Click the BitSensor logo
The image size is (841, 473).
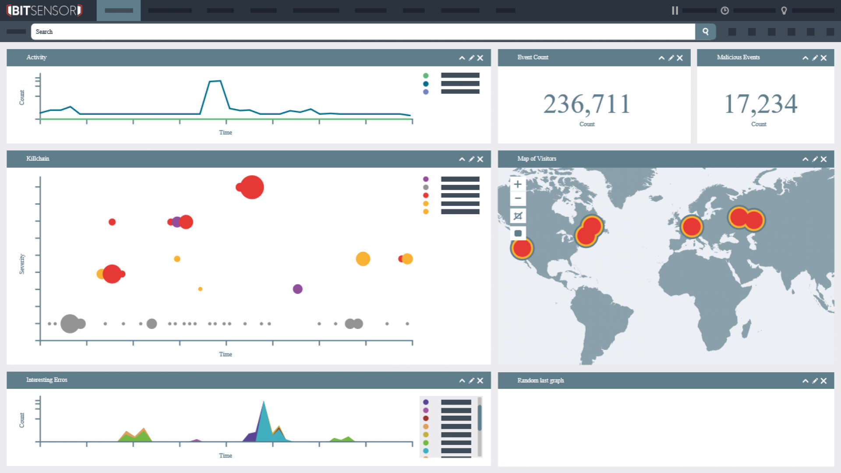click(44, 11)
